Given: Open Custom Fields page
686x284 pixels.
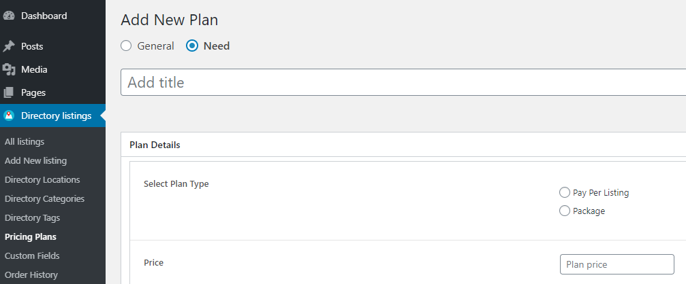Looking at the screenshot, I should click(x=32, y=255).
